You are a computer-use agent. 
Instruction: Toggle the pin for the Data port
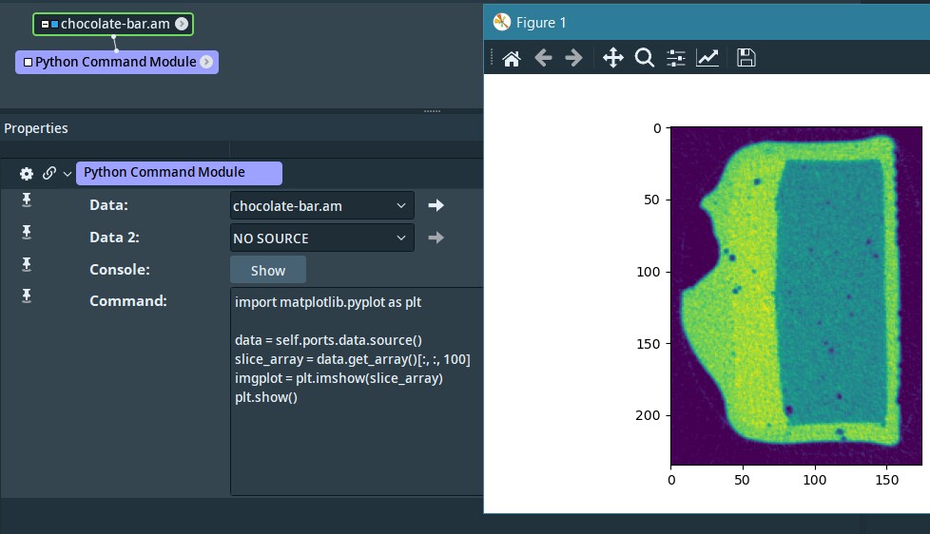27,199
